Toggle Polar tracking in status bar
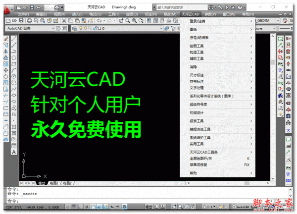The height and width of the screenshot is (214, 297). 86,207
